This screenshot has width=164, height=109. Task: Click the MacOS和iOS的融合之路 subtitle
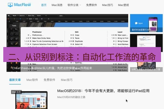71,97
